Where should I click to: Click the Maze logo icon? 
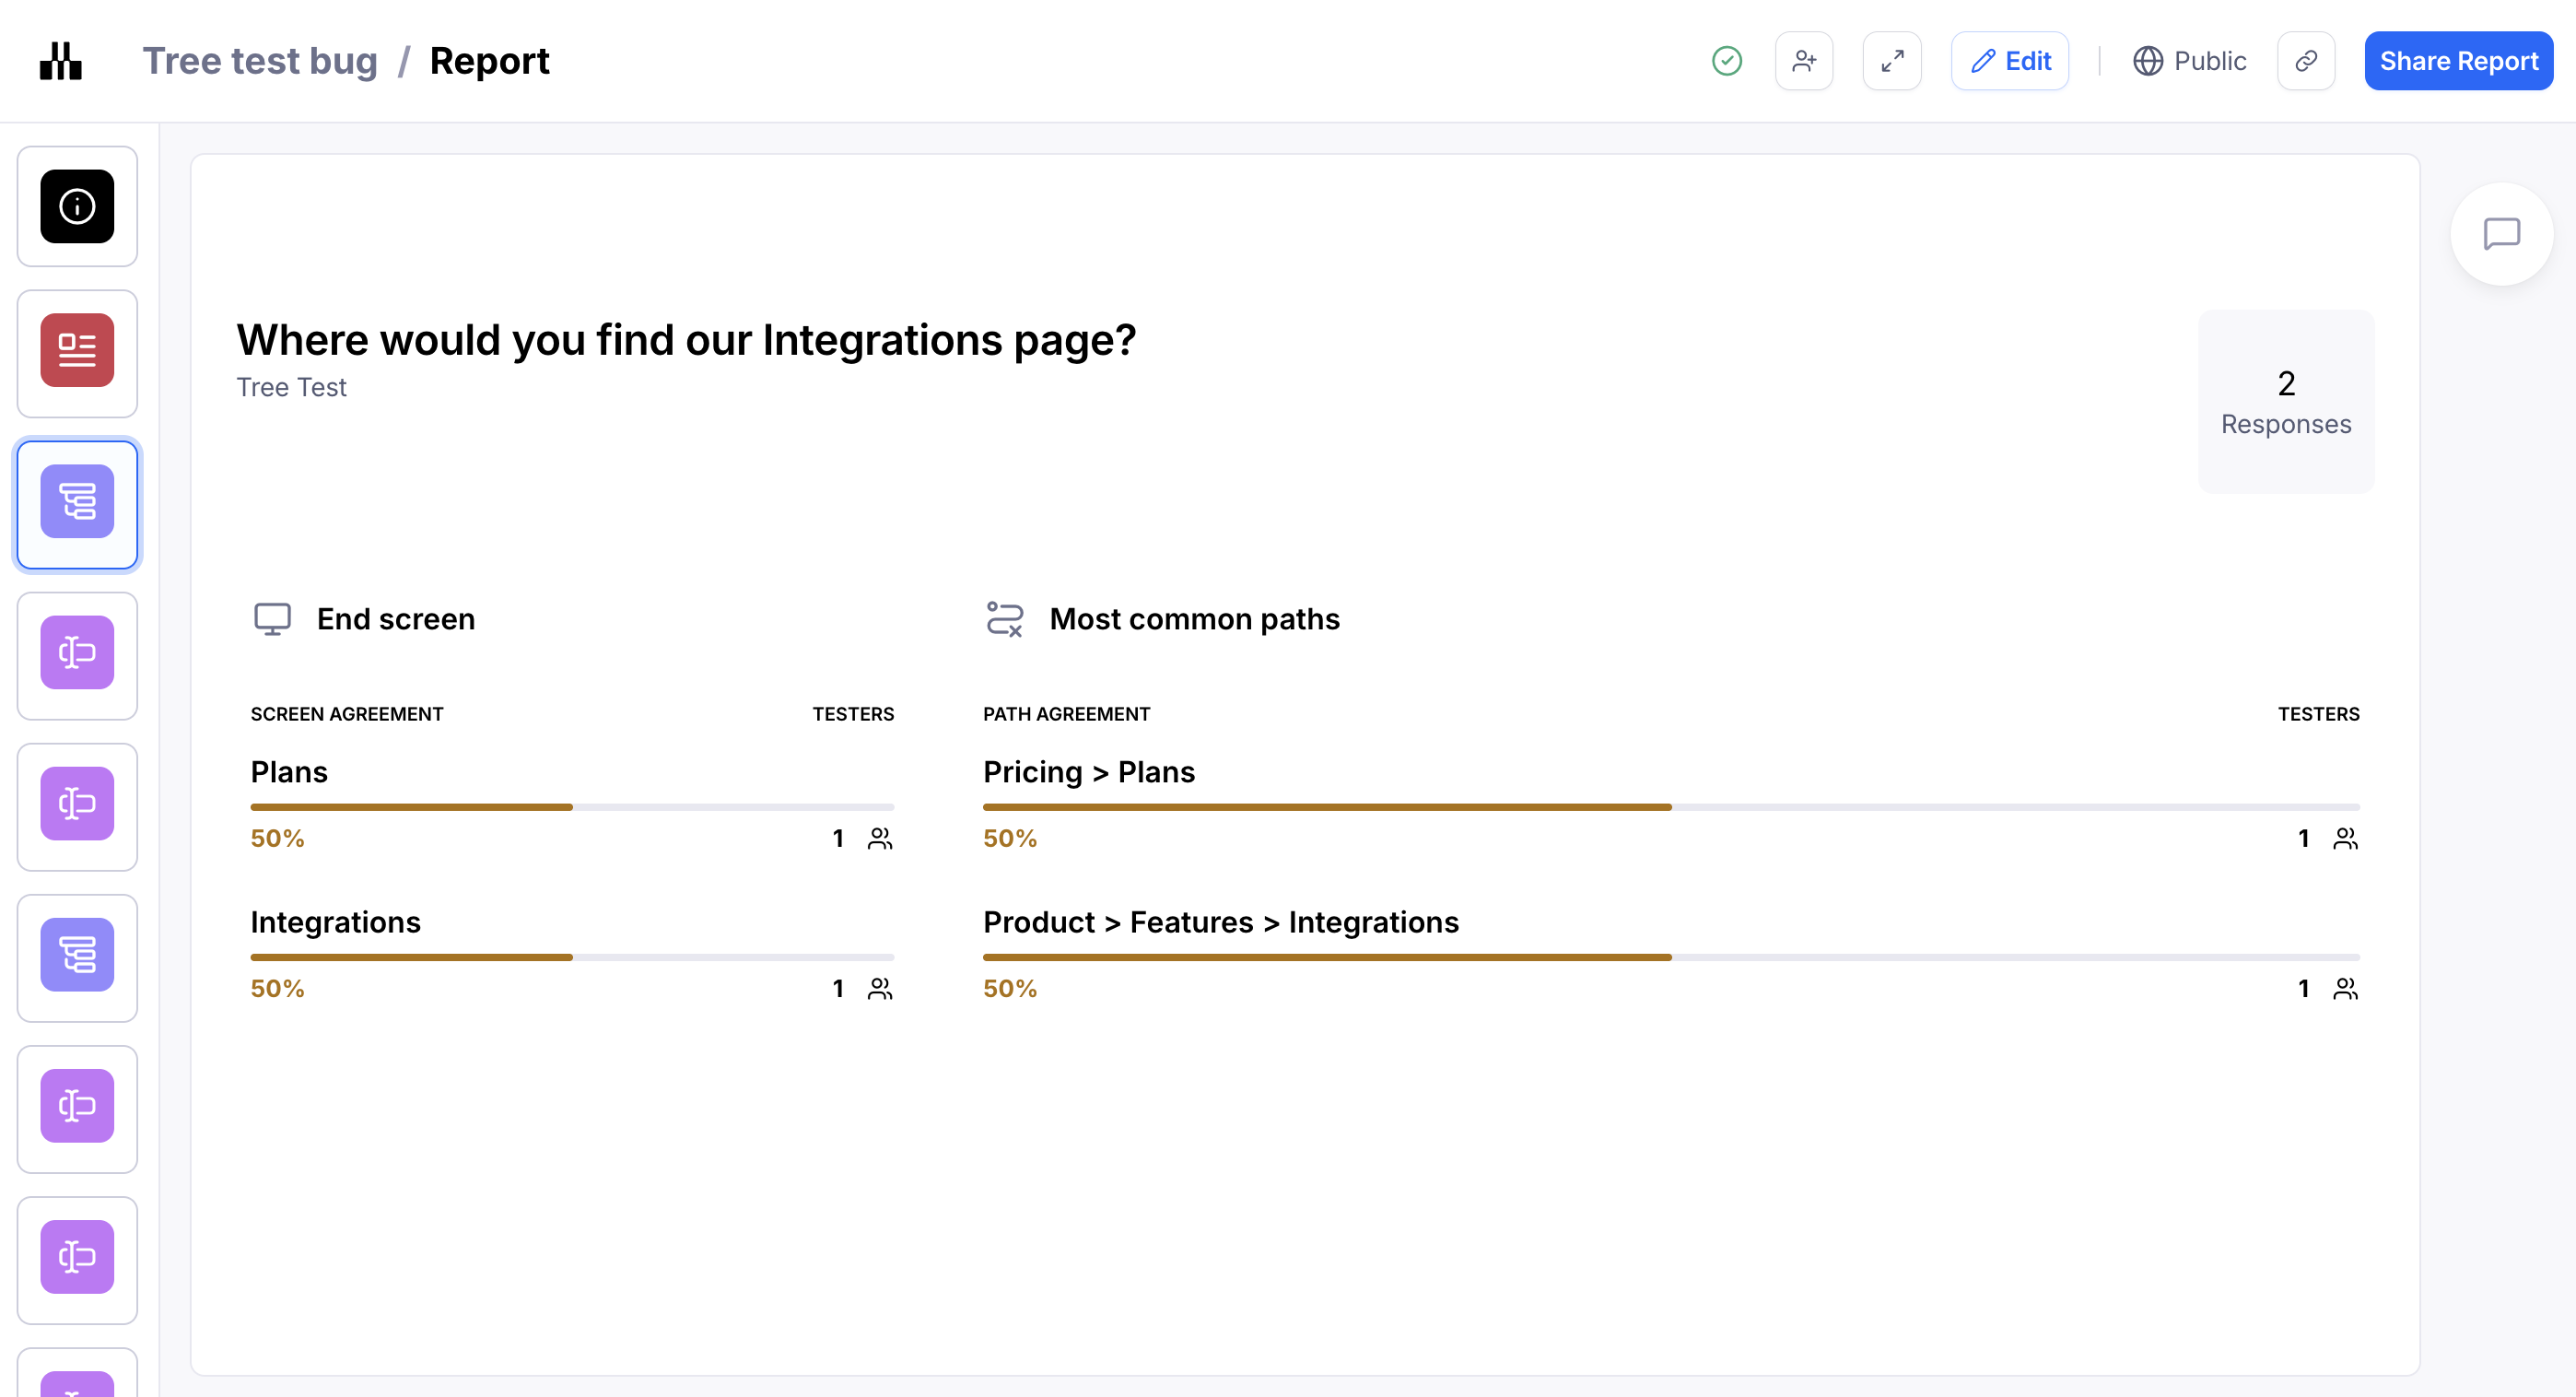(x=60, y=61)
